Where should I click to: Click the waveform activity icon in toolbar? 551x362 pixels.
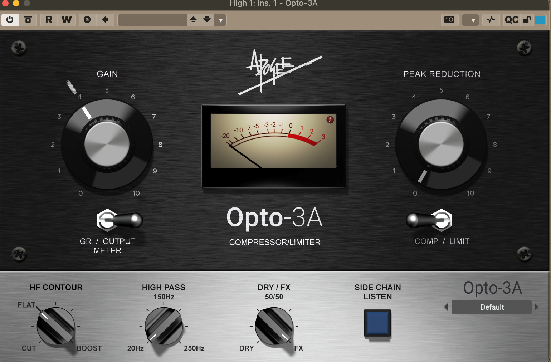pyautogui.click(x=491, y=20)
